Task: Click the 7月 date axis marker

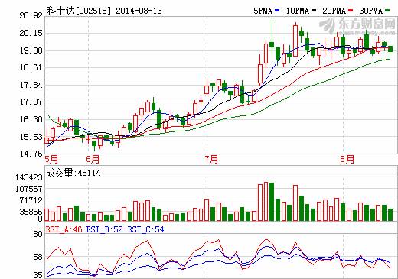Action: (211, 159)
